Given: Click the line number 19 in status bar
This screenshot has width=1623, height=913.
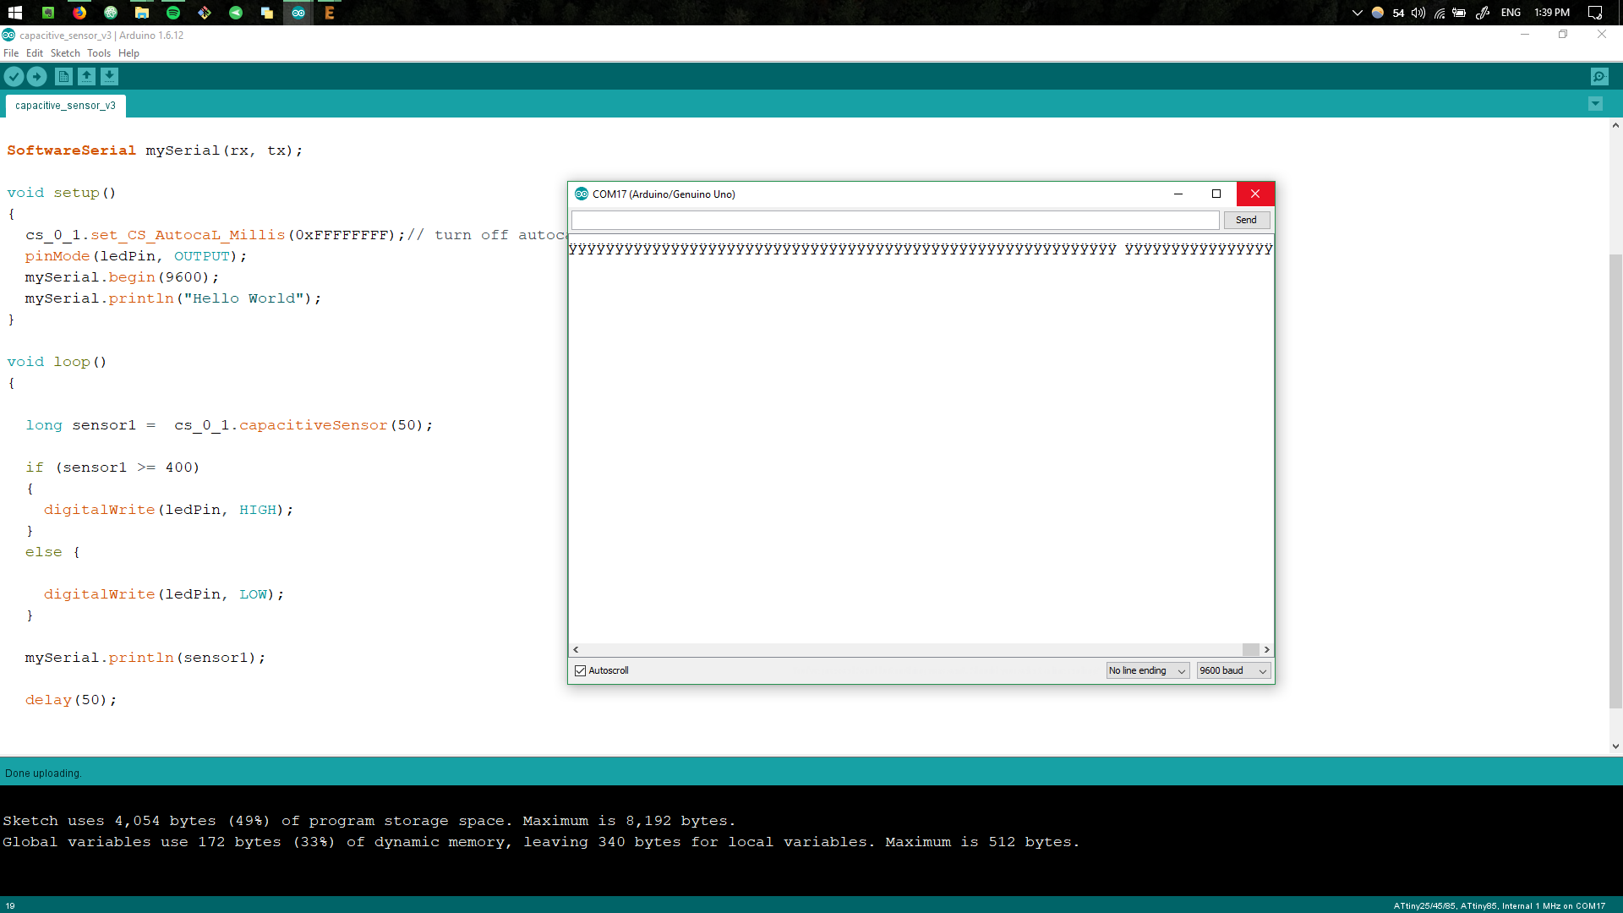Looking at the screenshot, I should coord(10,906).
